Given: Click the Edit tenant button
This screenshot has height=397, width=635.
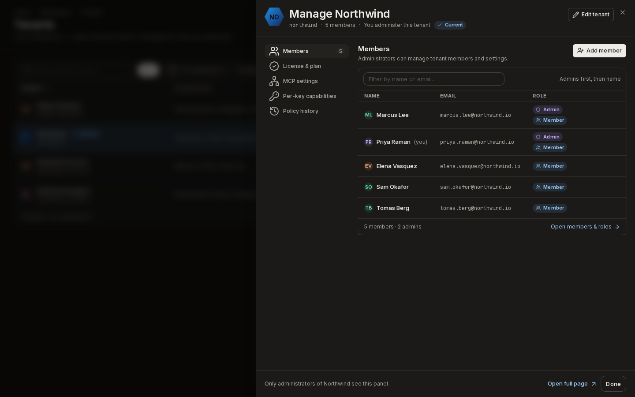Looking at the screenshot, I should click(x=591, y=15).
